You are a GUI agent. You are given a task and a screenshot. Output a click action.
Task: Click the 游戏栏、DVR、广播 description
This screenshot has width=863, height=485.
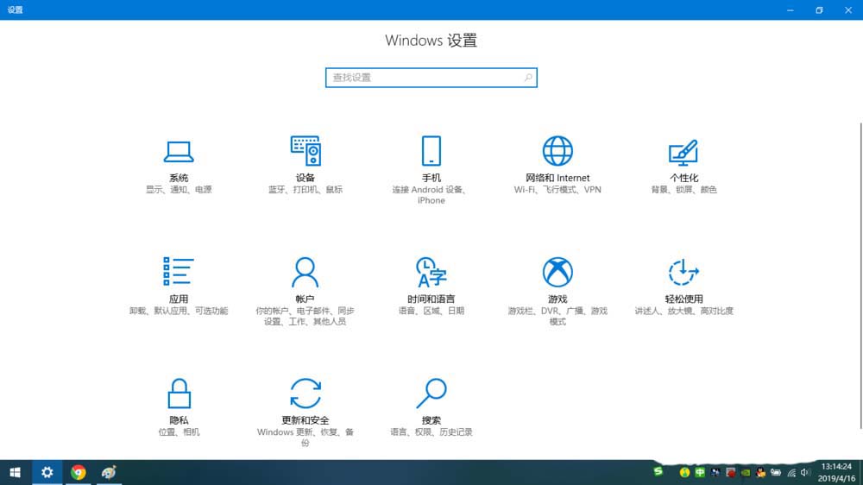pyautogui.click(x=557, y=316)
